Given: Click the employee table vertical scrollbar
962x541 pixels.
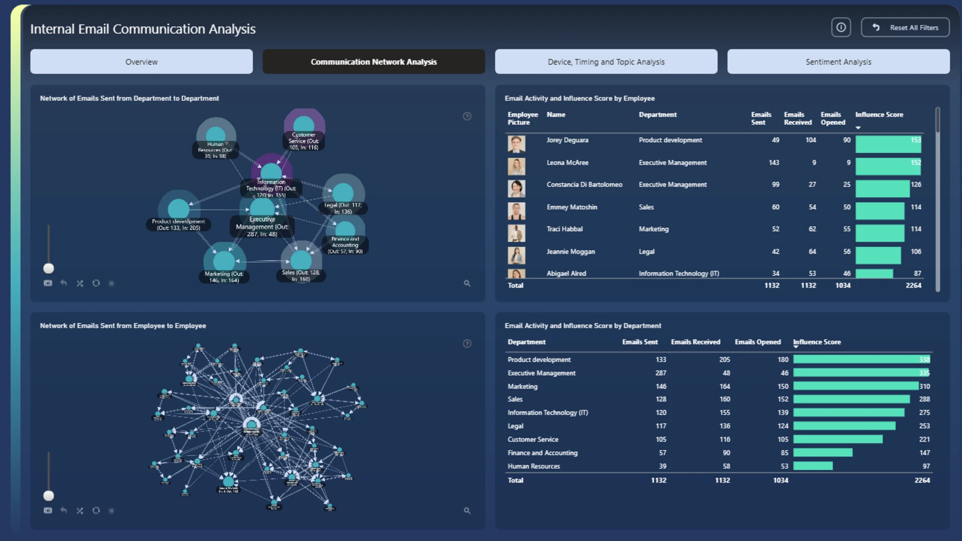Looking at the screenshot, I should [937, 120].
